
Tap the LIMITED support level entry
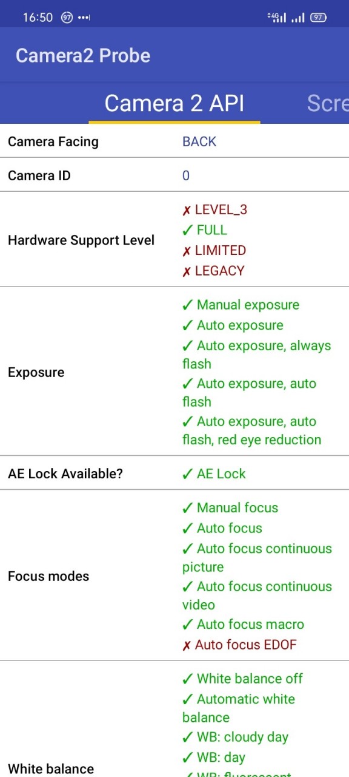tap(214, 251)
